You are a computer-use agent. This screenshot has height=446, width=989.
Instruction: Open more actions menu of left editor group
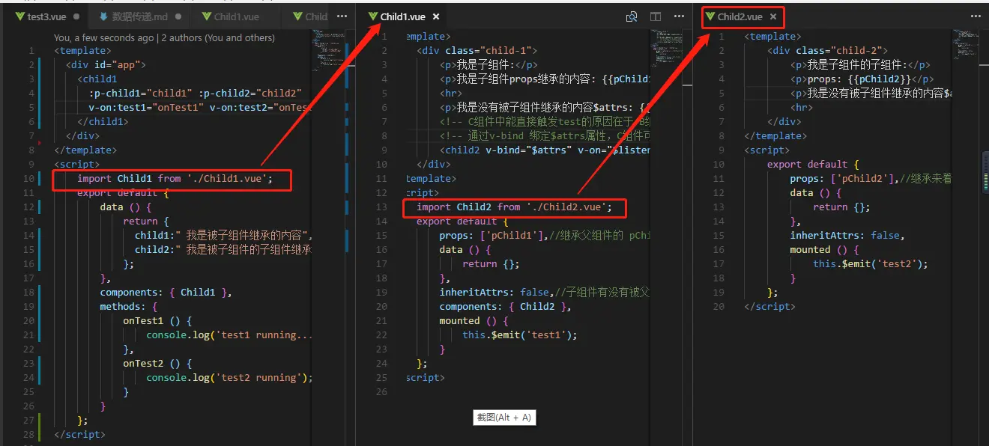[342, 16]
